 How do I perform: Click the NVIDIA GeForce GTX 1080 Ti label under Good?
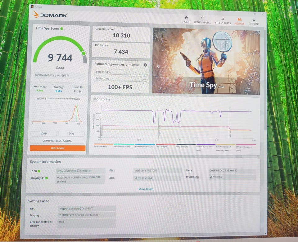tap(52, 76)
